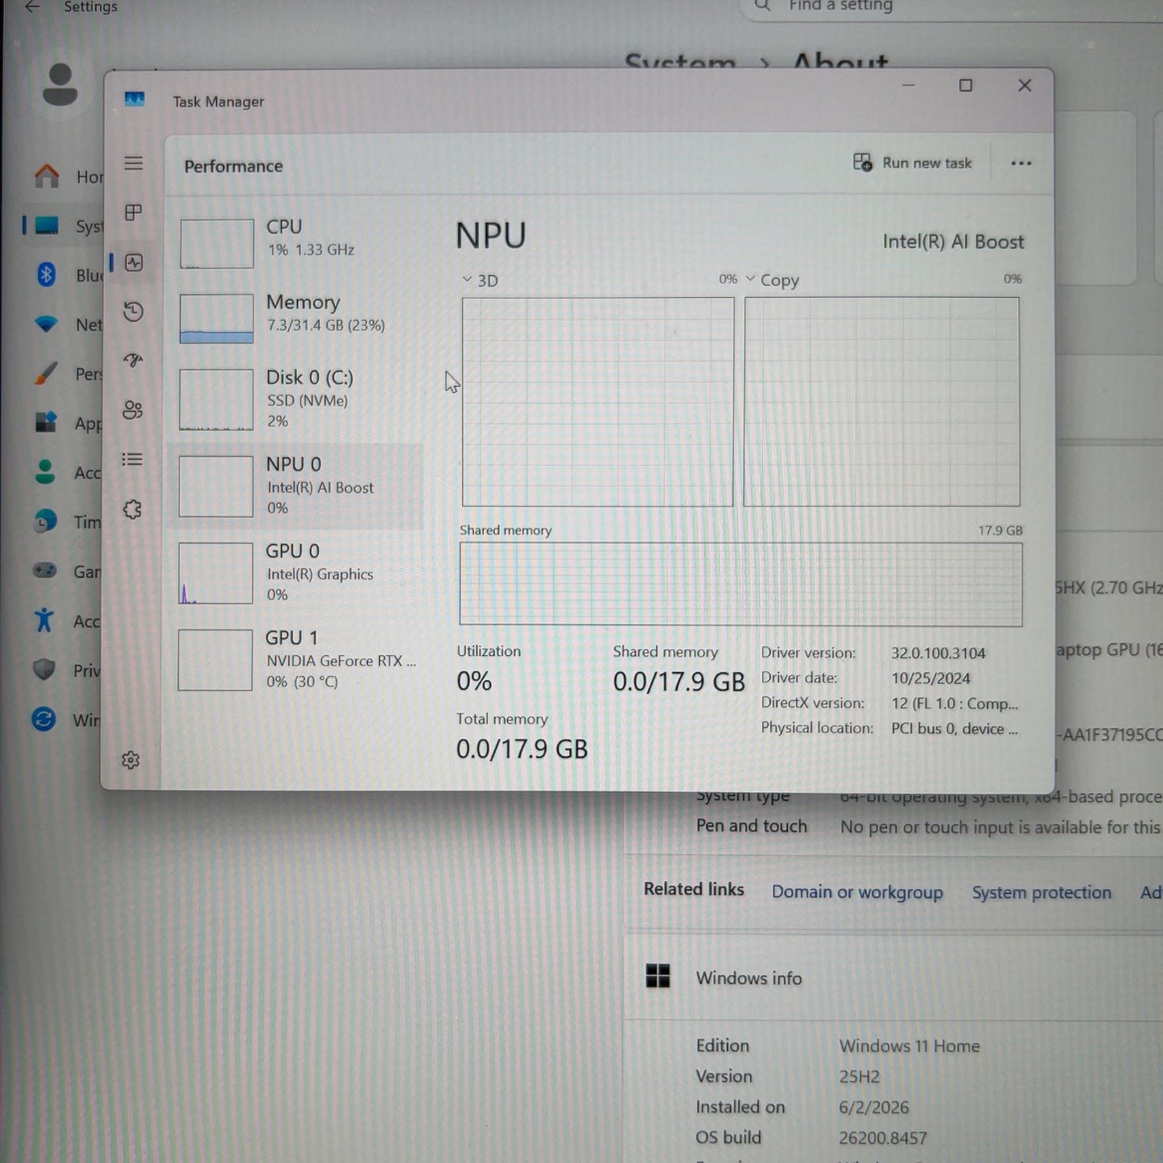Click Domain or workgroup link
Image resolution: width=1163 pixels, height=1163 pixels.
point(857,892)
